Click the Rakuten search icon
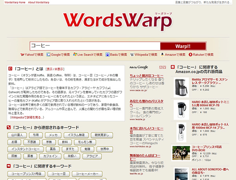 tap(190, 55)
